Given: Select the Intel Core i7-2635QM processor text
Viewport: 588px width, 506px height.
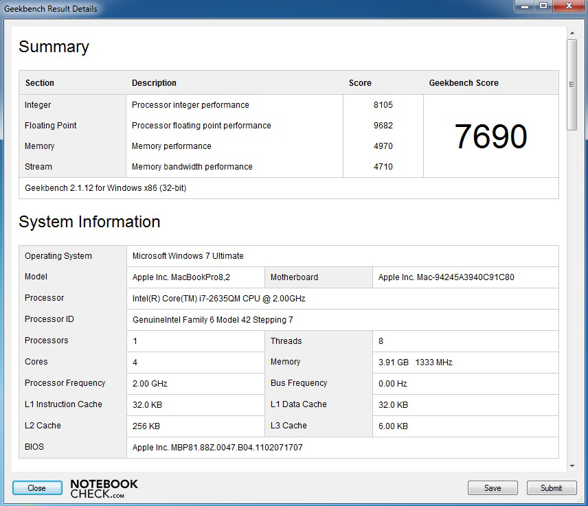Looking at the screenshot, I should tap(218, 299).
